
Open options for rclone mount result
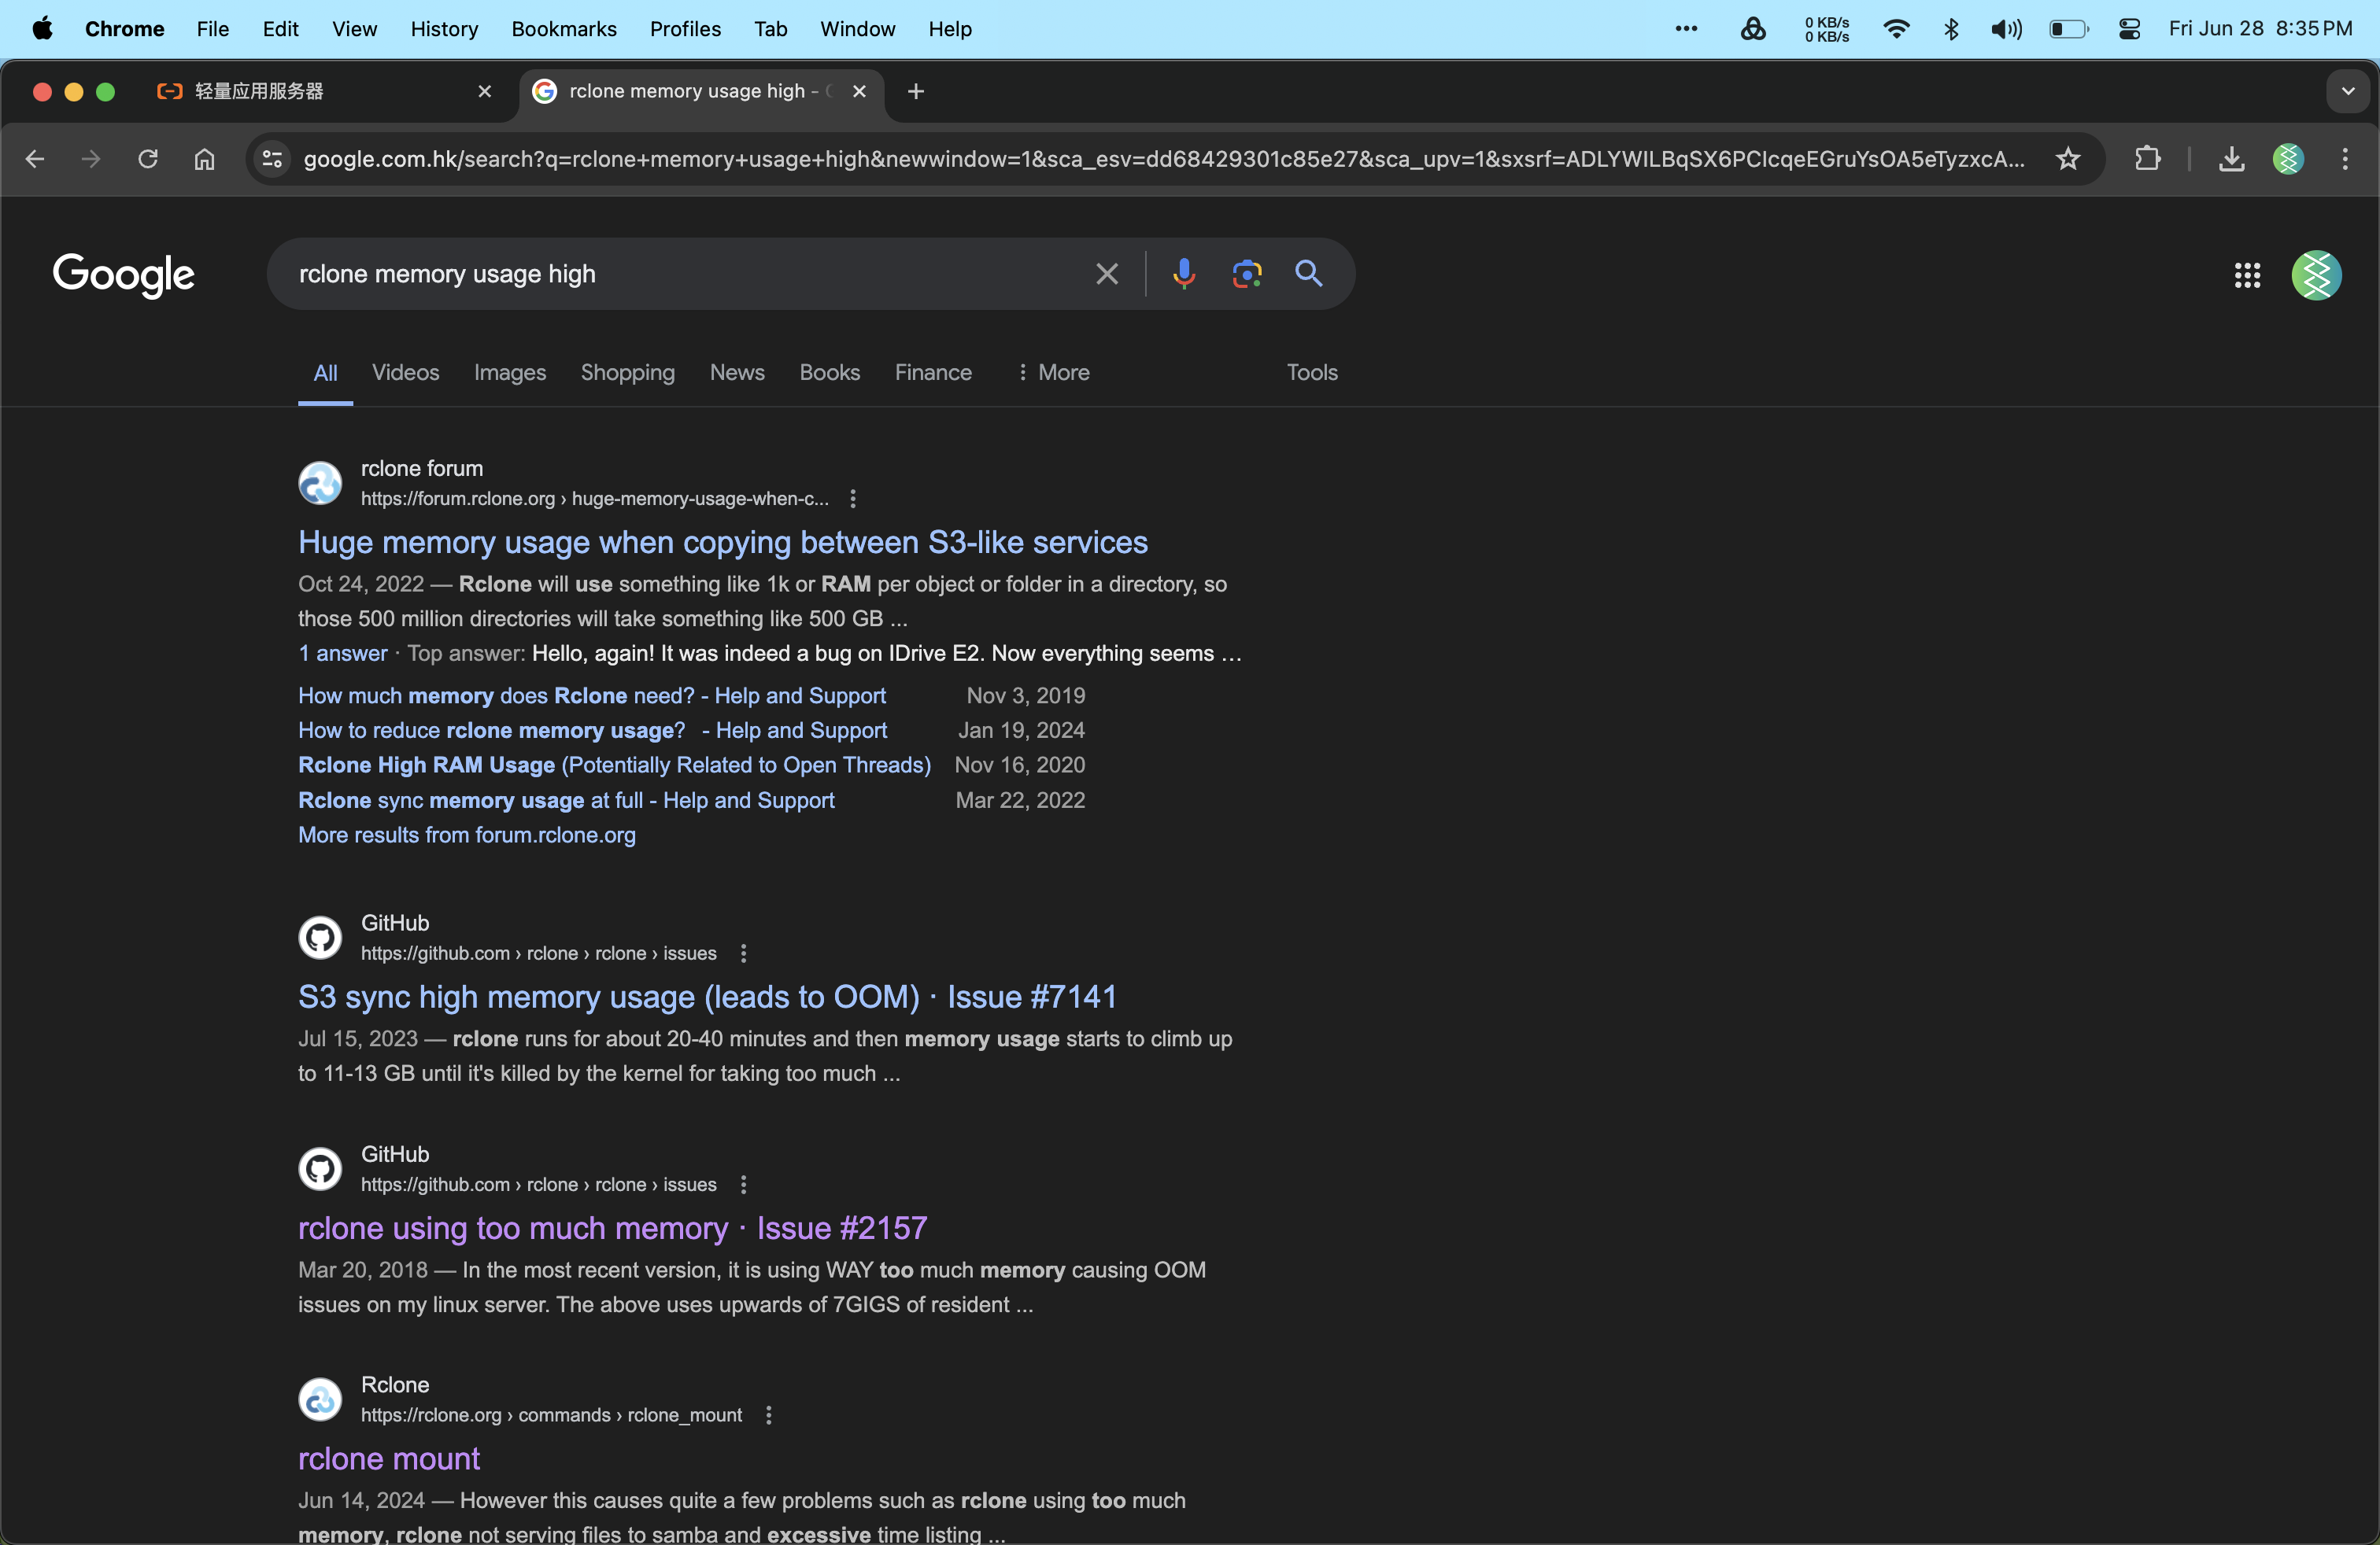pyautogui.click(x=769, y=1415)
